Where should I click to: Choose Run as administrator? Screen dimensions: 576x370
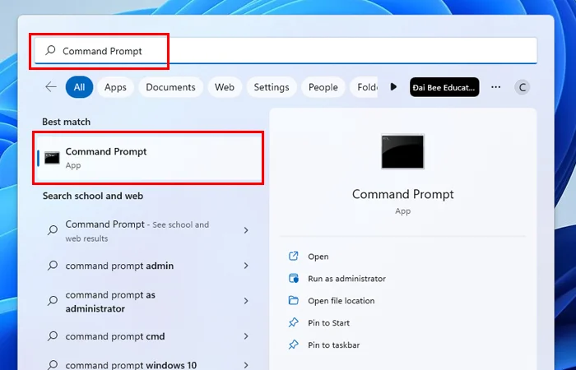pos(346,279)
